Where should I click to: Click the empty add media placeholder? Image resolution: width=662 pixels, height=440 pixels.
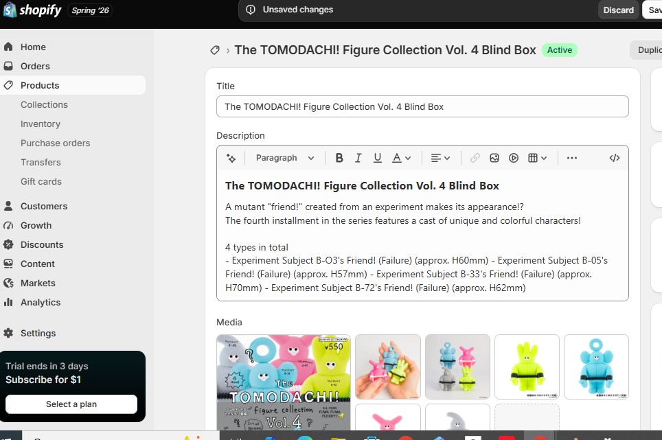point(527,417)
